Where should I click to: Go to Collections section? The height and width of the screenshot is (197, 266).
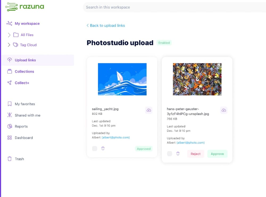coord(24,71)
